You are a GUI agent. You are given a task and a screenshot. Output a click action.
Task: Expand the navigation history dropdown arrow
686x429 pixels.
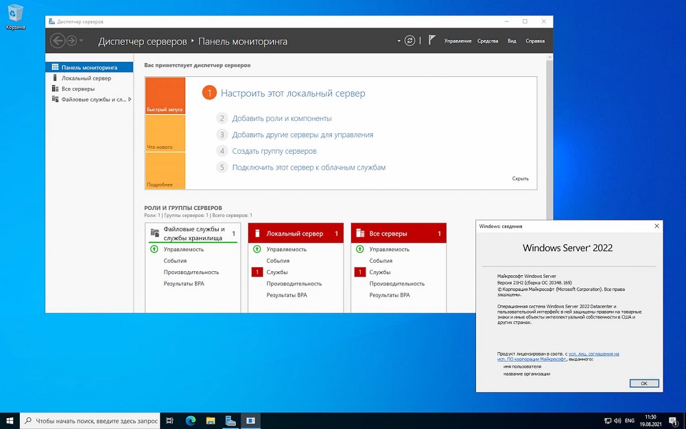tap(82, 41)
